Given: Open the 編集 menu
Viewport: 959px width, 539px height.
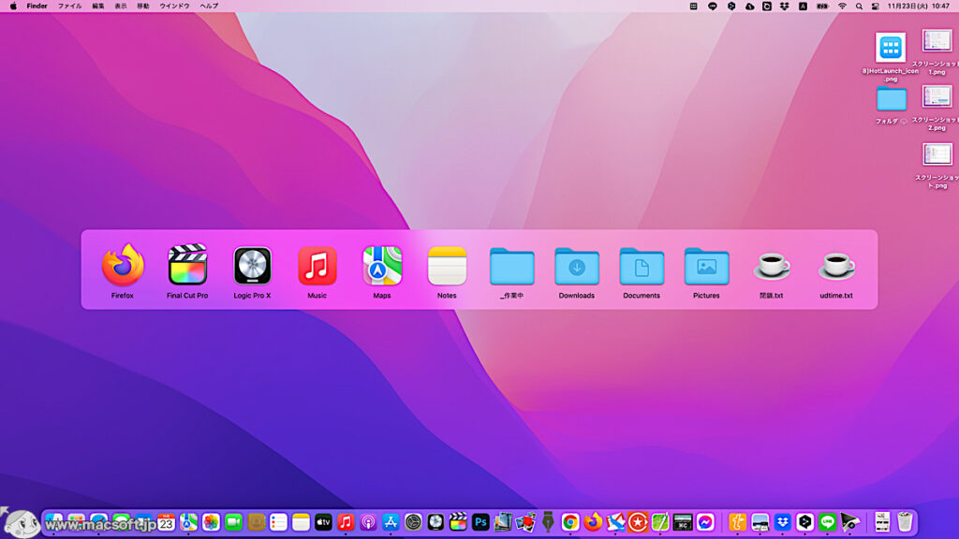Looking at the screenshot, I should [x=97, y=7].
